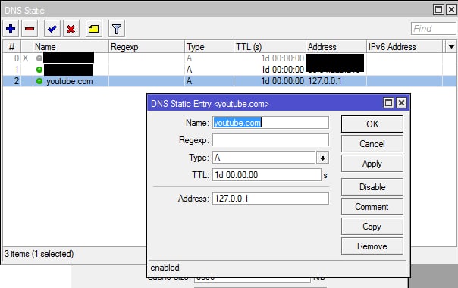
Task: Open filter with funnel icon
Action: point(117,29)
